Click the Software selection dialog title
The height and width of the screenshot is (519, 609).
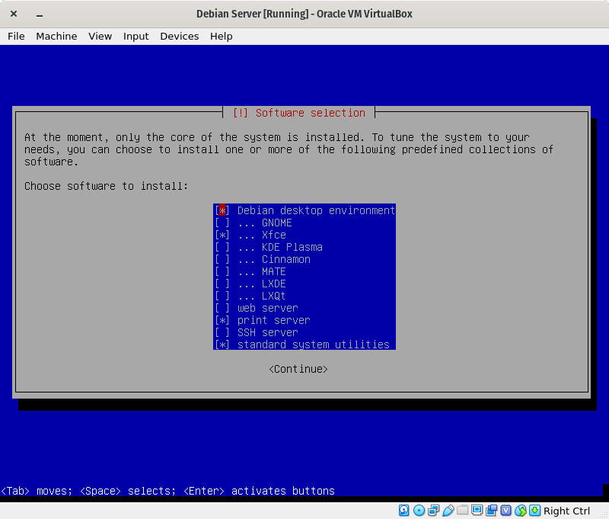(299, 113)
